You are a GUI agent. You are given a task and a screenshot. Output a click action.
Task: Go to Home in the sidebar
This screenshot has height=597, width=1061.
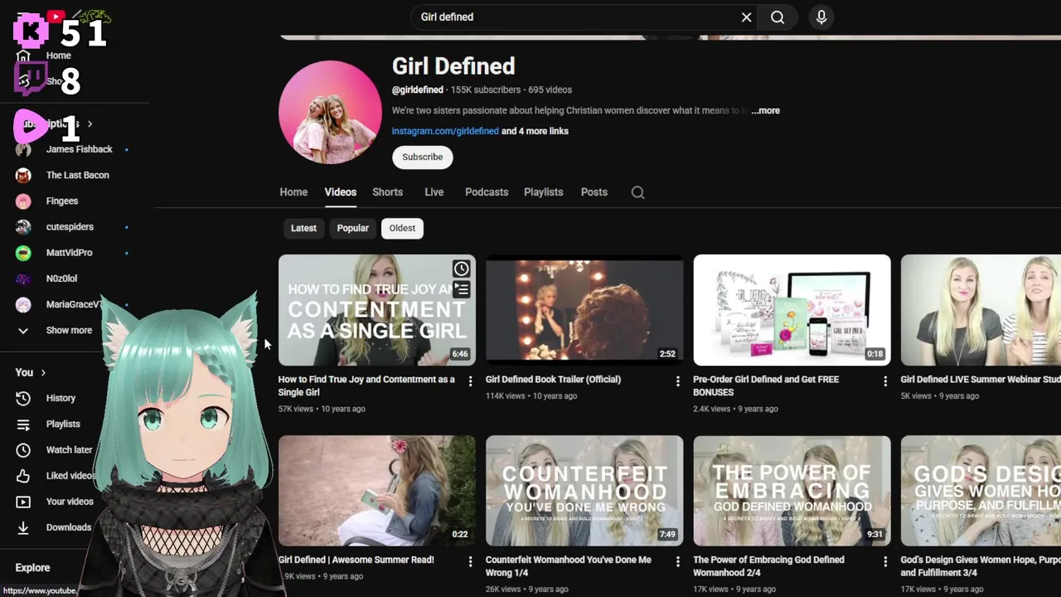point(58,56)
